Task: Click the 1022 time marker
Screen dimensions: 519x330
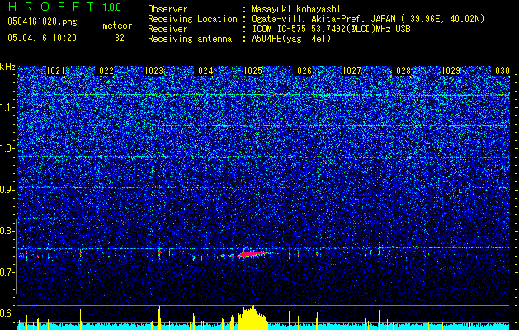Action: point(105,71)
